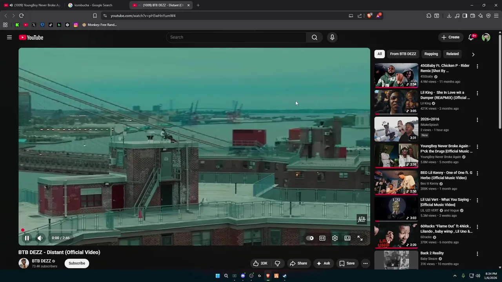Screen dimensions: 502x282
Task: Open options for 60Racks Flame Out
Action: tap(477, 227)
